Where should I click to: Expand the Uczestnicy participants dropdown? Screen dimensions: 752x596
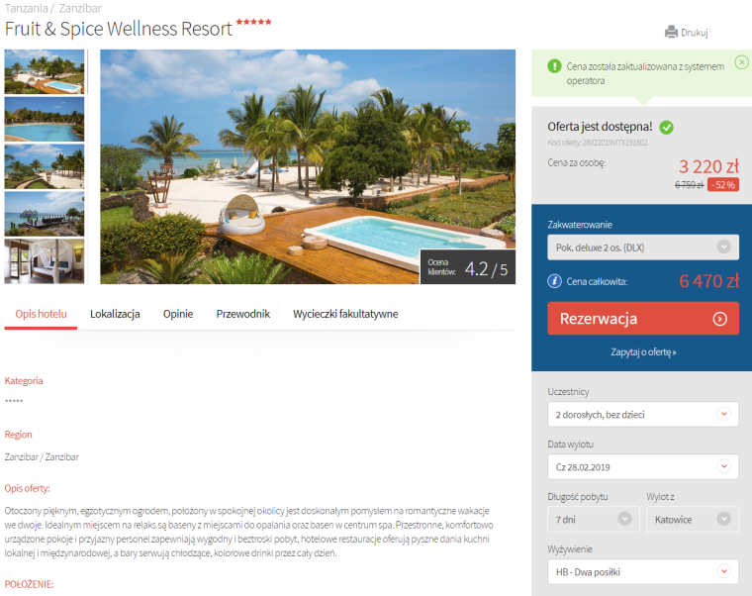point(642,415)
